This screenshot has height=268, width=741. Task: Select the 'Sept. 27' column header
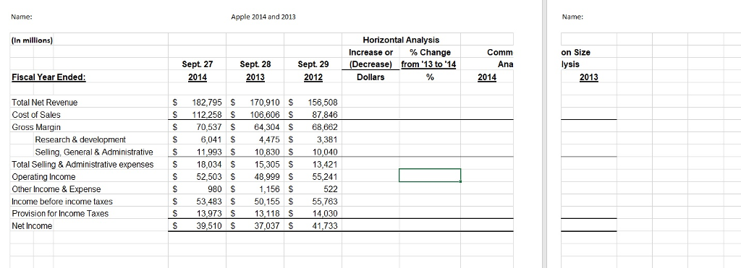point(197,64)
